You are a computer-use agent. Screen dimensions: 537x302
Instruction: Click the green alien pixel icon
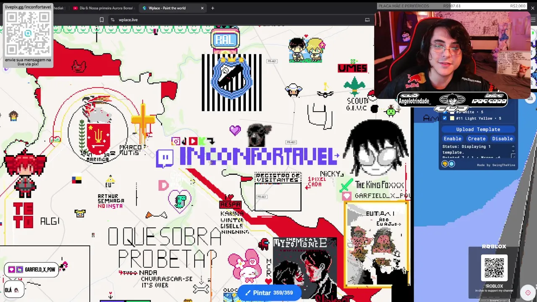tap(391, 111)
